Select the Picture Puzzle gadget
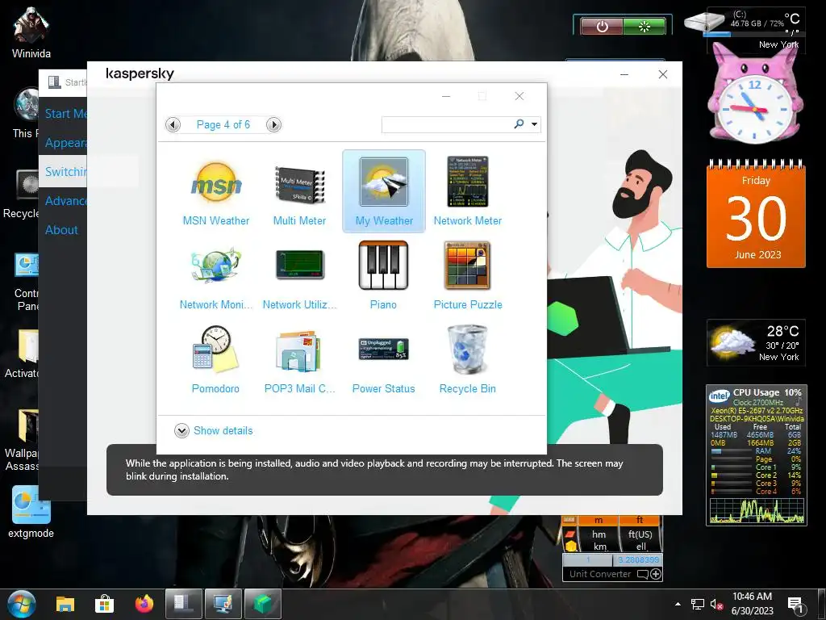Image resolution: width=826 pixels, height=620 pixels. 467,276
